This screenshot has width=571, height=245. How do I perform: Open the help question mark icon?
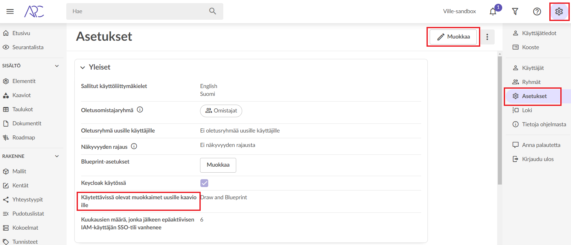(x=537, y=12)
